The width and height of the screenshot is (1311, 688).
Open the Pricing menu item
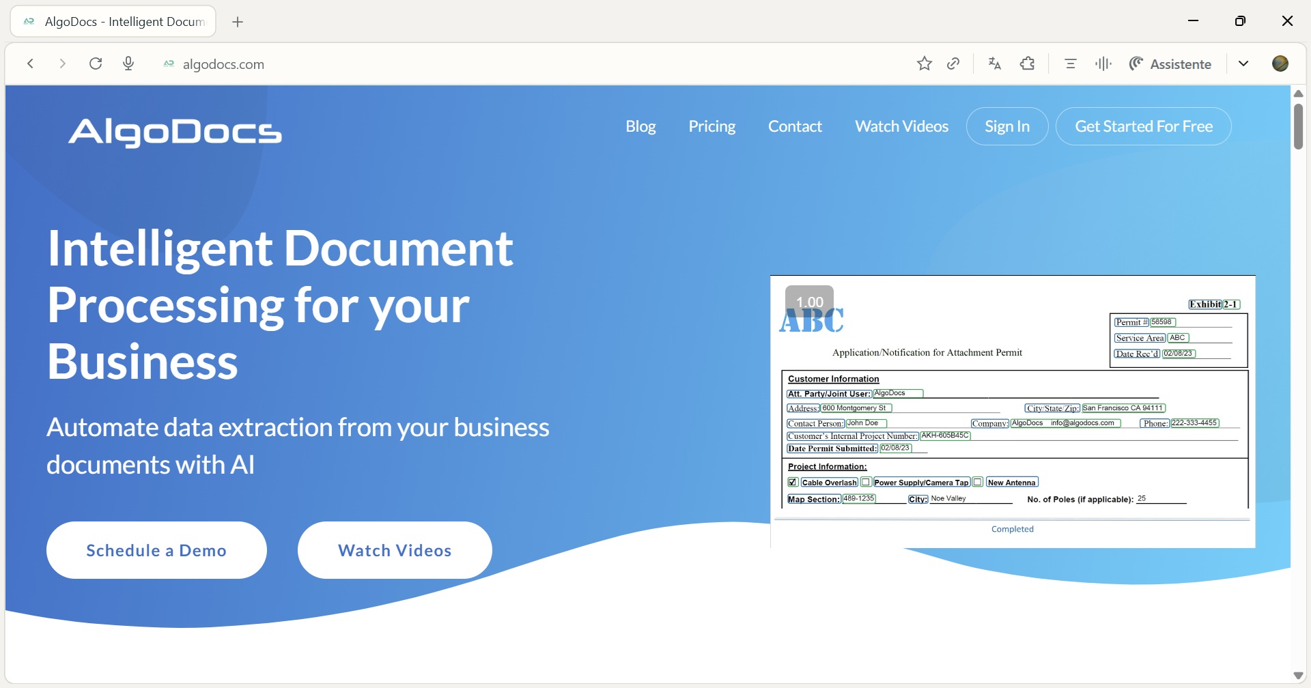click(711, 126)
